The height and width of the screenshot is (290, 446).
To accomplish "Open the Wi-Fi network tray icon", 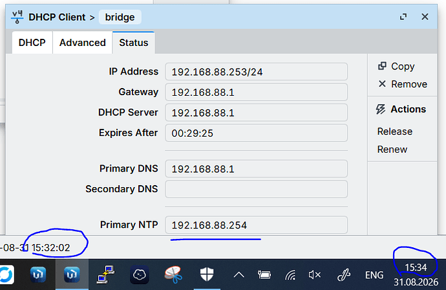I will click(290, 275).
